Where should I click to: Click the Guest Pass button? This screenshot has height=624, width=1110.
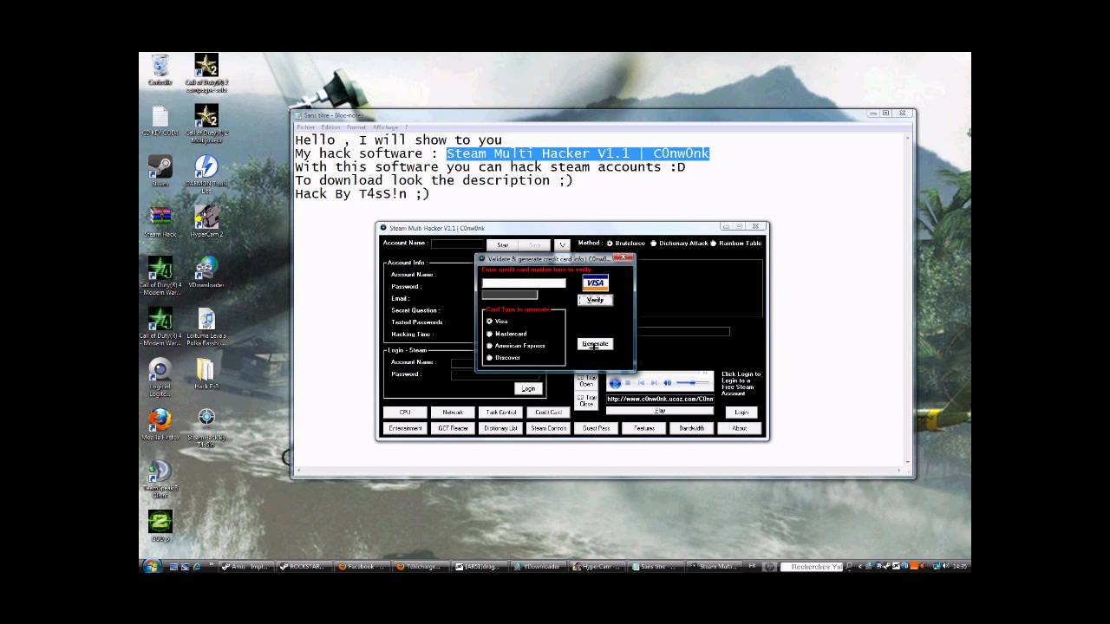(596, 428)
